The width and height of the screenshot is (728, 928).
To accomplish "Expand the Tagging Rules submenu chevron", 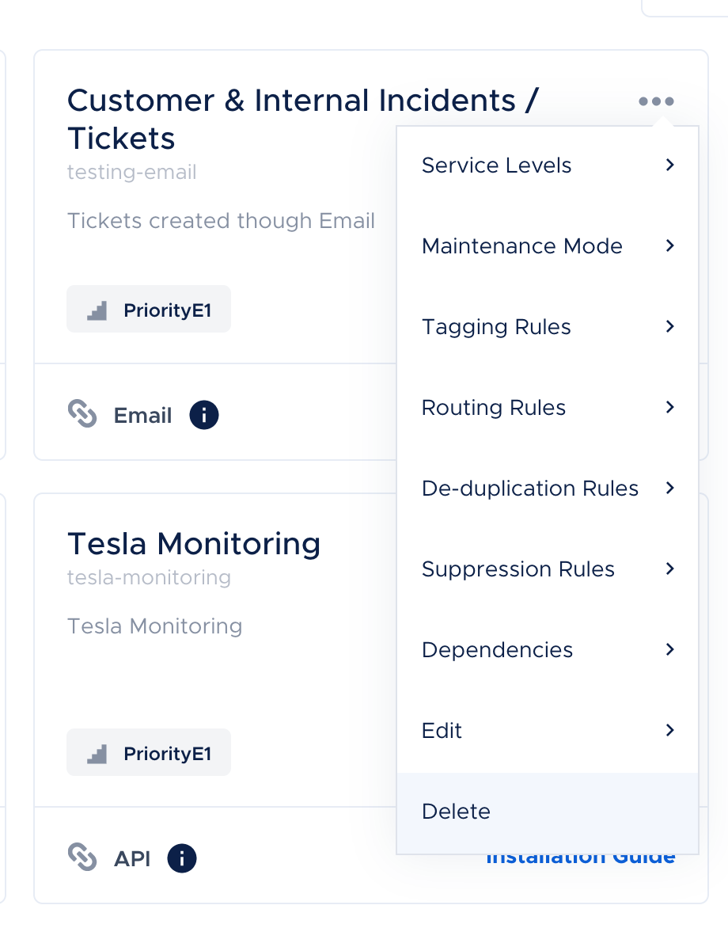I will (x=669, y=326).
